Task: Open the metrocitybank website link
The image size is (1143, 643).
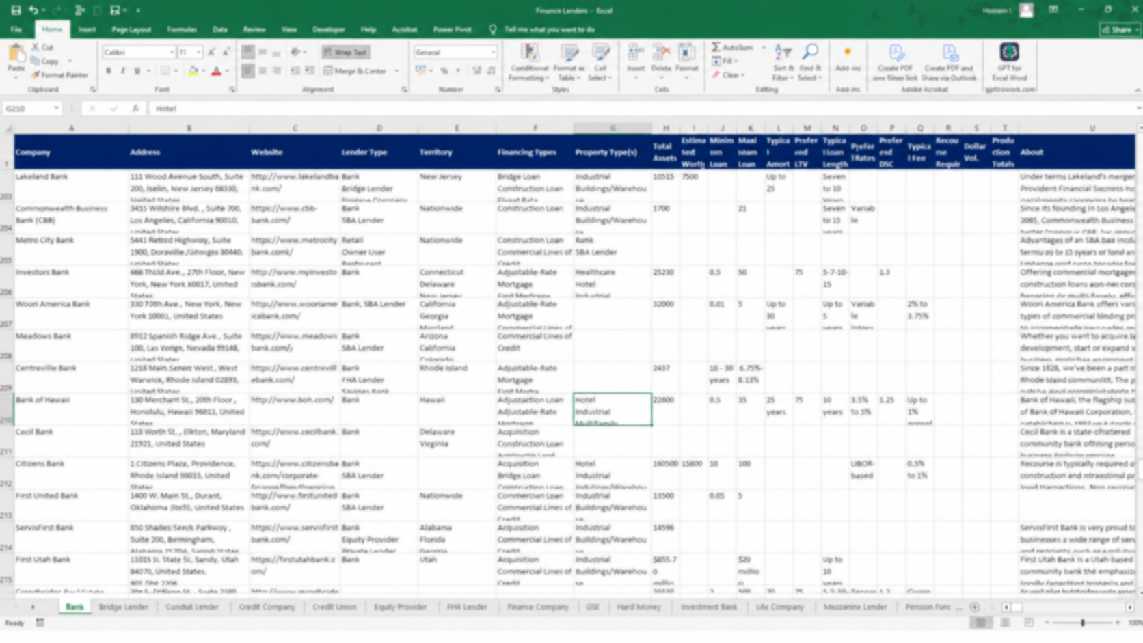Action: tap(294, 246)
